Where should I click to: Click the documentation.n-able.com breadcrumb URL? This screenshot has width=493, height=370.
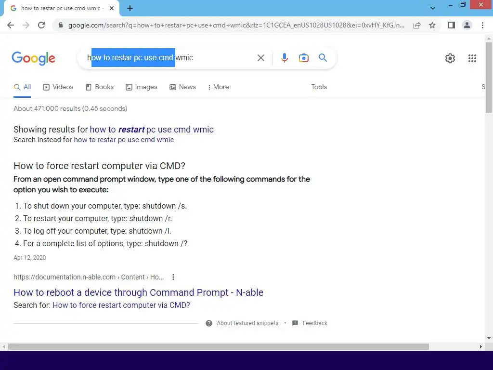pyautogui.click(x=89, y=277)
